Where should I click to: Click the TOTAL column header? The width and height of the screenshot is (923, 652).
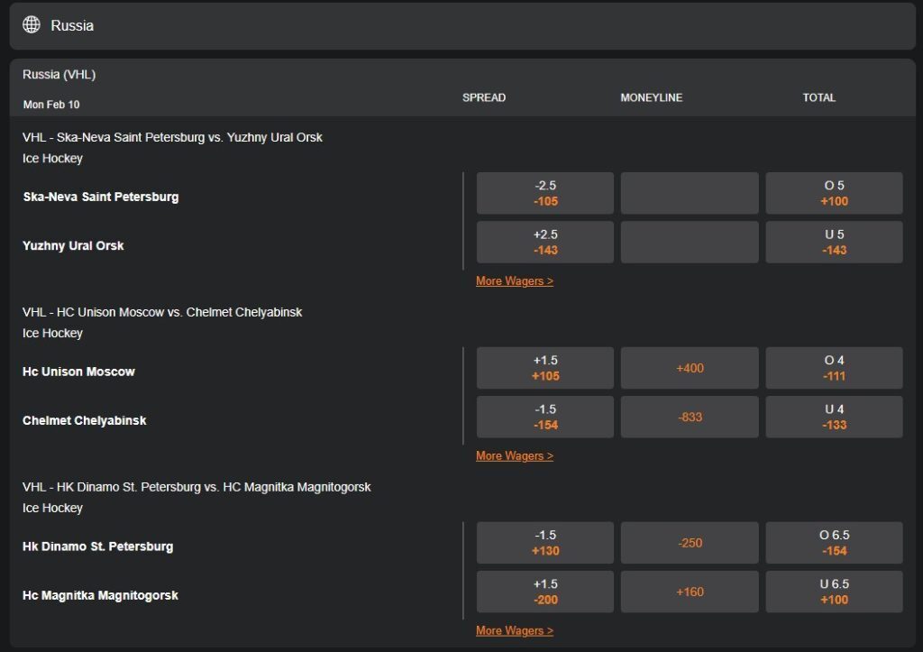coord(818,97)
